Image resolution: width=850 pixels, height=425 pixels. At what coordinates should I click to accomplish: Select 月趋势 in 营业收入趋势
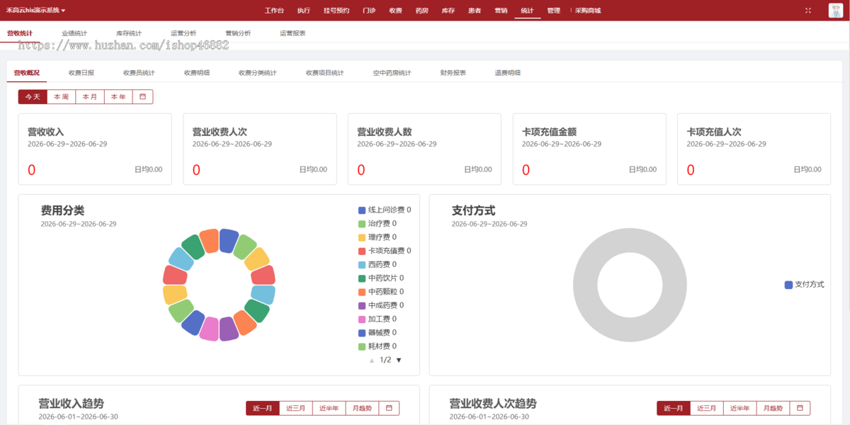(363, 408)
